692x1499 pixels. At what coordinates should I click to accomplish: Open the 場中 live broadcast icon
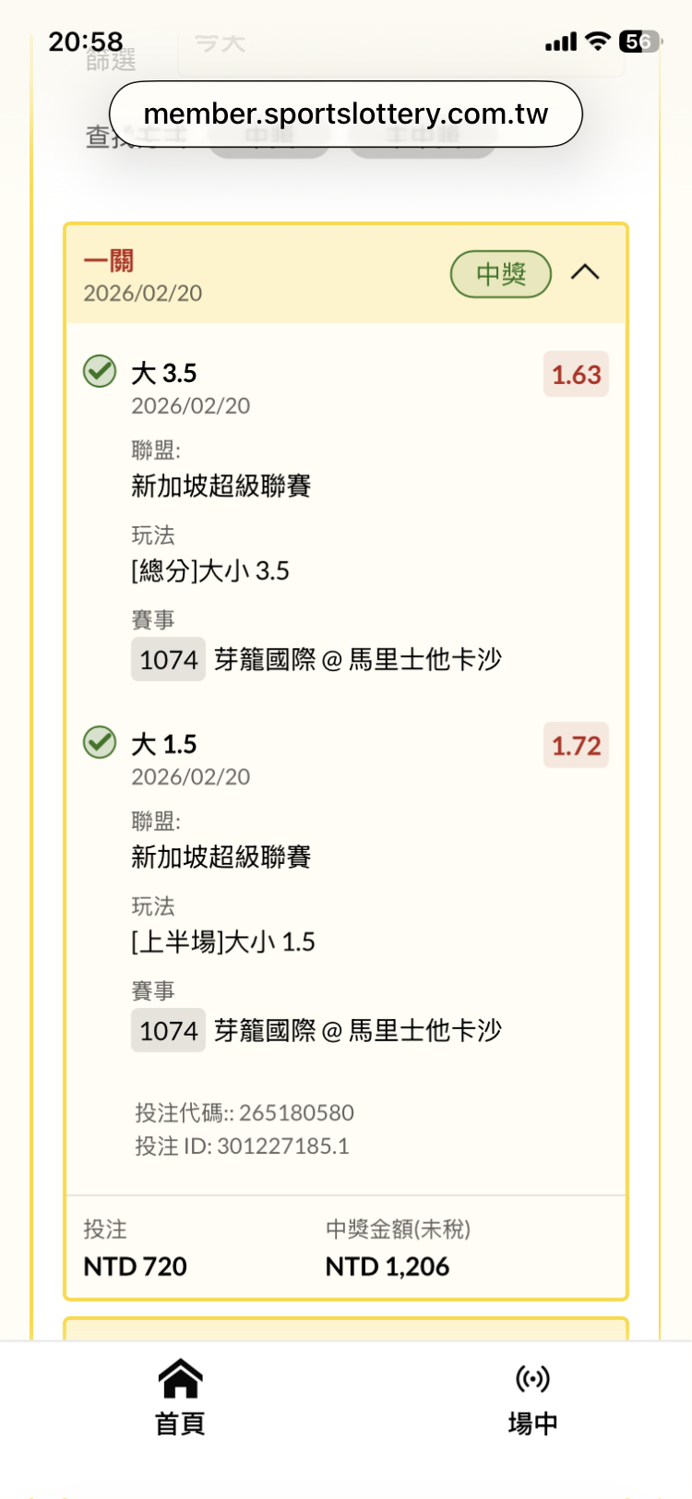click(532, 1379)
